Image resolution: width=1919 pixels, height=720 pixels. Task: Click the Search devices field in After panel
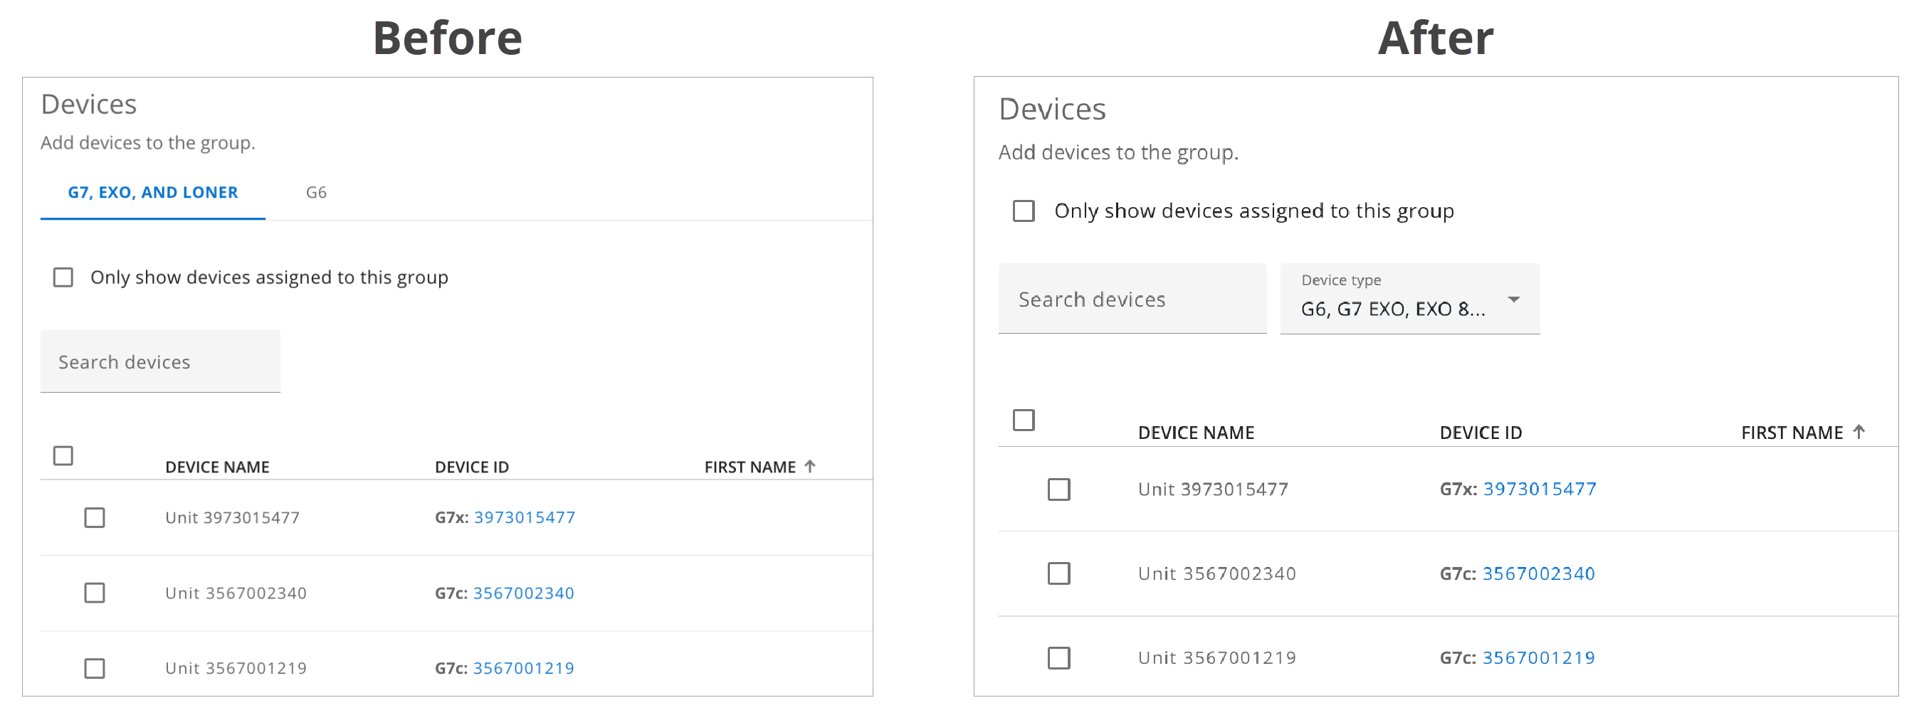click(1132, 300)
